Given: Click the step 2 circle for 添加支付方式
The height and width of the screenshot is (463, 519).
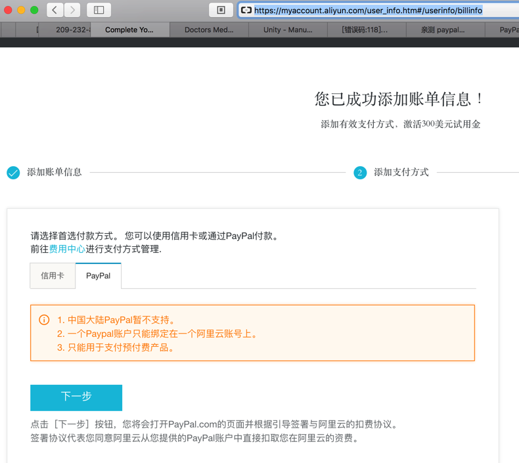Looking at the screenshot, I should click(x=359, y=173).
